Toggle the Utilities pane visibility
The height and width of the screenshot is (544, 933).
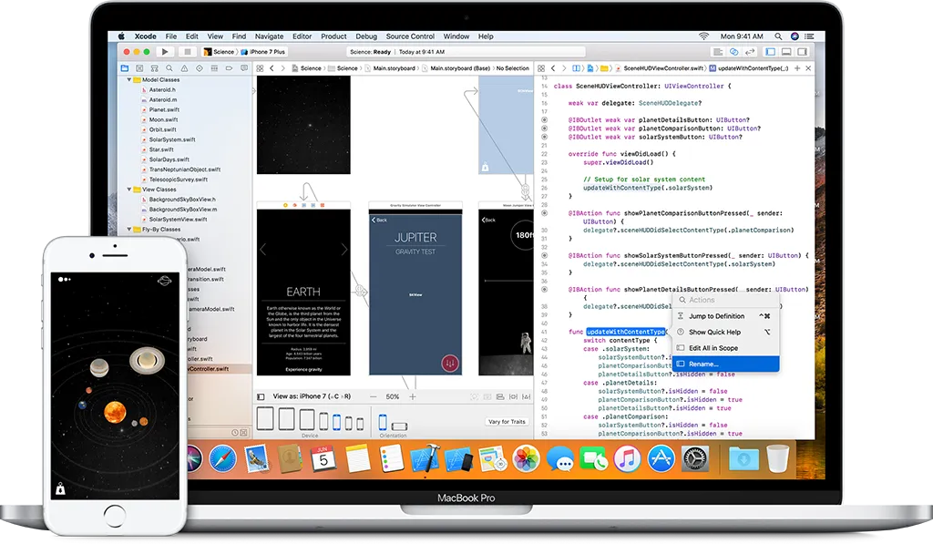(803, 52)
